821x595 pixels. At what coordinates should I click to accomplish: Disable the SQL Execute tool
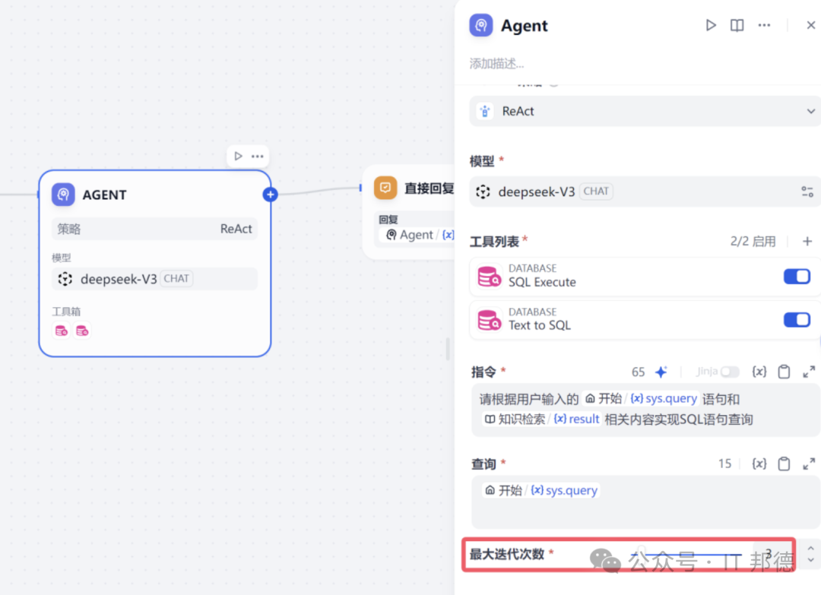click(797, 276)
